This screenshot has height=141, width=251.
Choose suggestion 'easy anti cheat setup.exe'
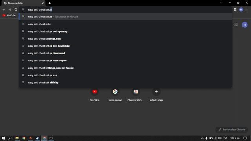click(125, 76)
